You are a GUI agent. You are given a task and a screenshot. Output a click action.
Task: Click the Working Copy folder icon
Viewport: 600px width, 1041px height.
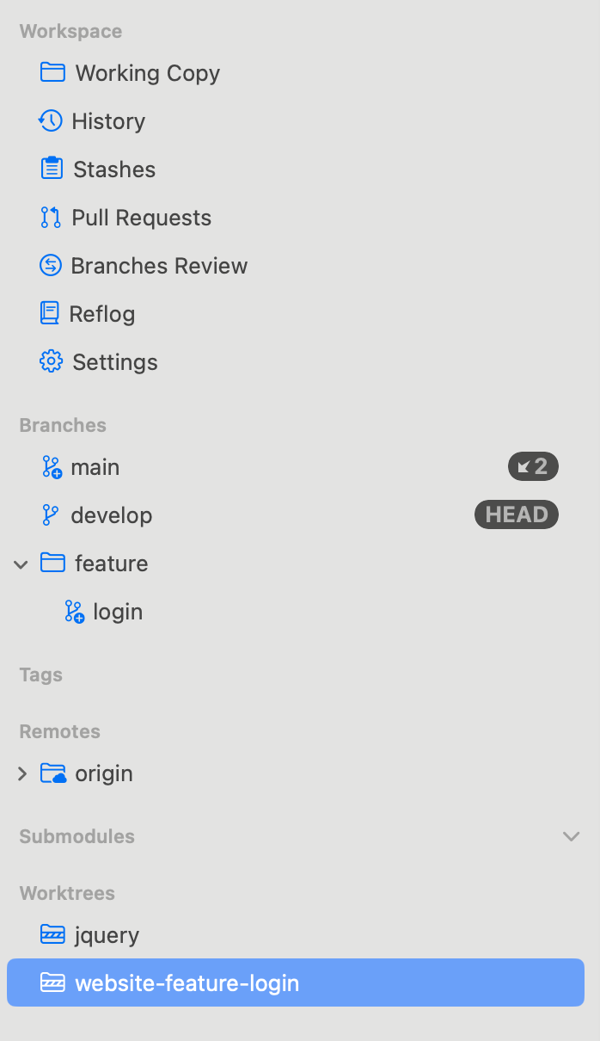click(x=52, y=72)
